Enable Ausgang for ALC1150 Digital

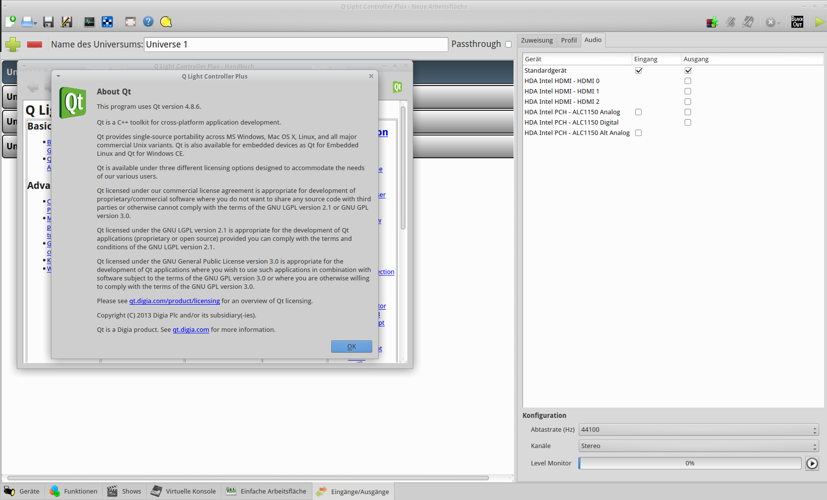click(688, 123)
